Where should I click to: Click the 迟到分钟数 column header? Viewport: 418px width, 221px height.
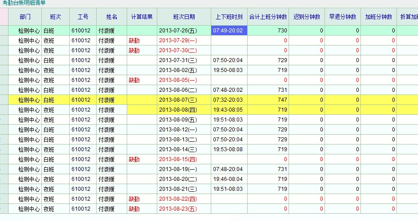[x=307, y=17]
